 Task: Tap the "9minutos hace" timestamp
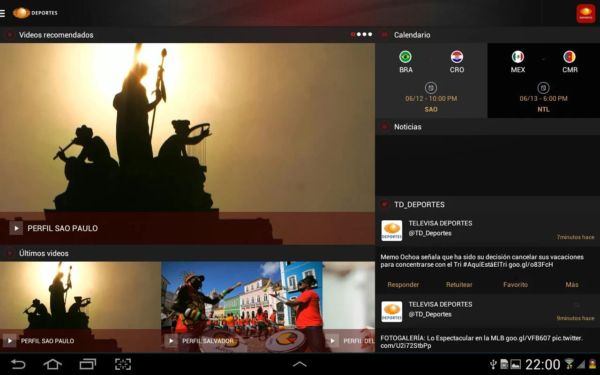[x=576, y=318]
